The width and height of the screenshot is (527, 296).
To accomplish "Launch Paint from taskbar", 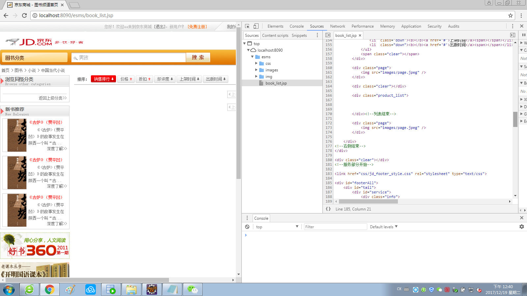I will pyautogui.click(x=70, y=290).
